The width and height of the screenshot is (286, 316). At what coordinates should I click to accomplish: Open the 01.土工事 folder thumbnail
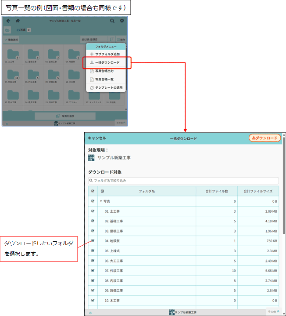click(x=13, y=55)
